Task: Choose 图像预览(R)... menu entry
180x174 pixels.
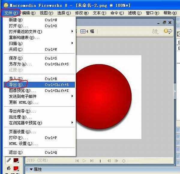Action: tap(39, 91)
